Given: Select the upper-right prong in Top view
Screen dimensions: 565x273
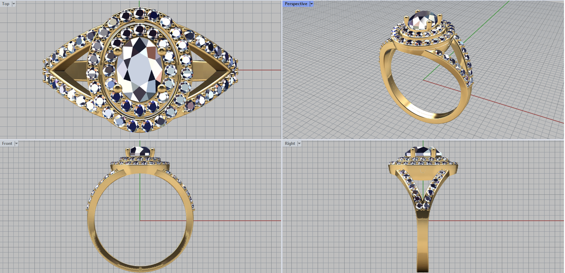Looking at the screenshot, I should [x=162, y=52].
